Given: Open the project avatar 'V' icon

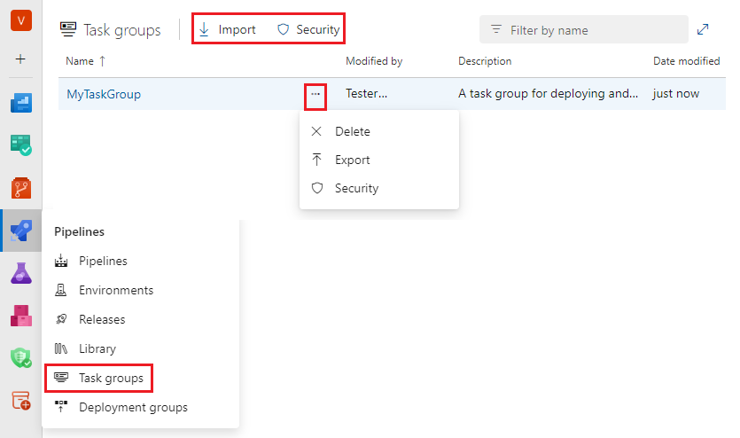Looking at the screenshot, I should pyautogui.click(x=20, y=19).
